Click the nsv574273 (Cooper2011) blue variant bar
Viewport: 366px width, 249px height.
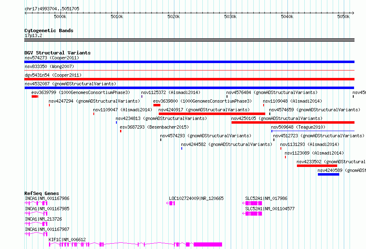pyautogui.click(x=189, y=62)
